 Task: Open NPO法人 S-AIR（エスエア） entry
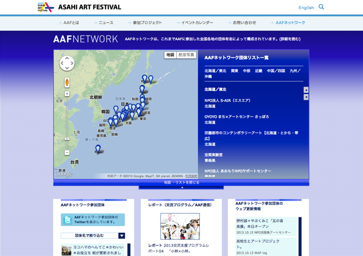(227, 100)
